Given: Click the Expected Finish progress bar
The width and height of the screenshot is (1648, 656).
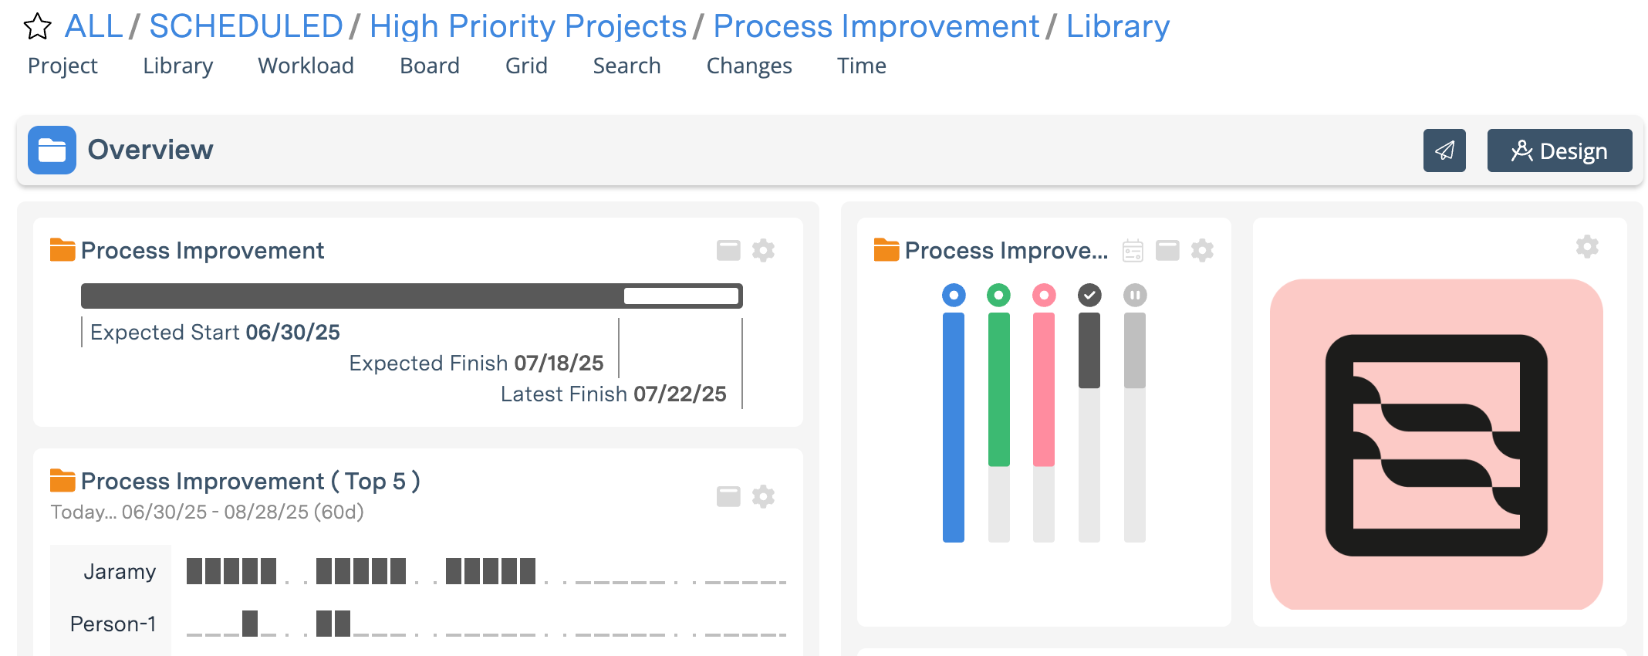Looking at the screenshot, I should click(409, 296).
